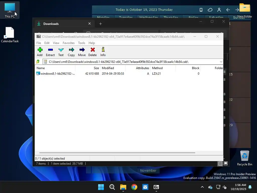257x193 pixels.
Task: Open the Mail app from taskbar
Action: coord(145,187)
